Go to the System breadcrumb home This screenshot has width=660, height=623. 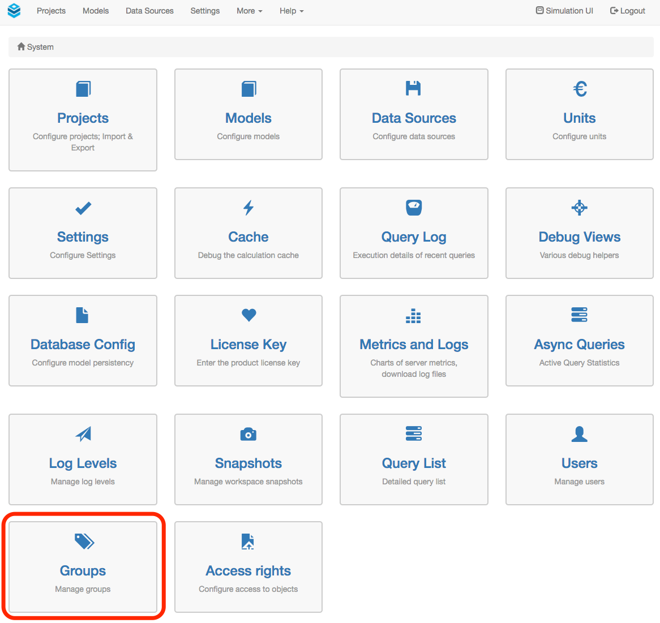pyautogui.click(x=35, y=47)
